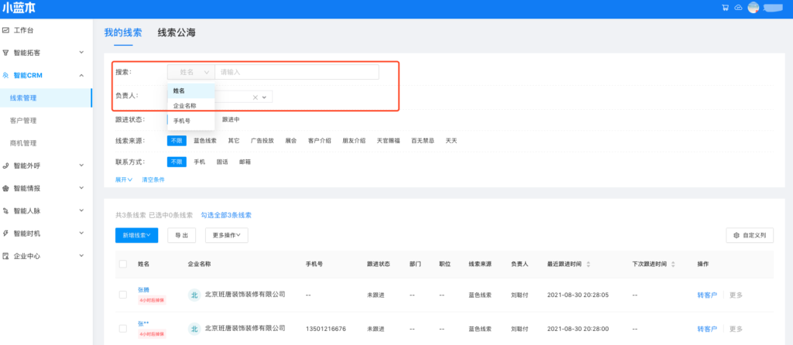This screenshot has height=345, width=793.
Task: Check the checkbox for row 张腾
Action: (x=123, y=295)
